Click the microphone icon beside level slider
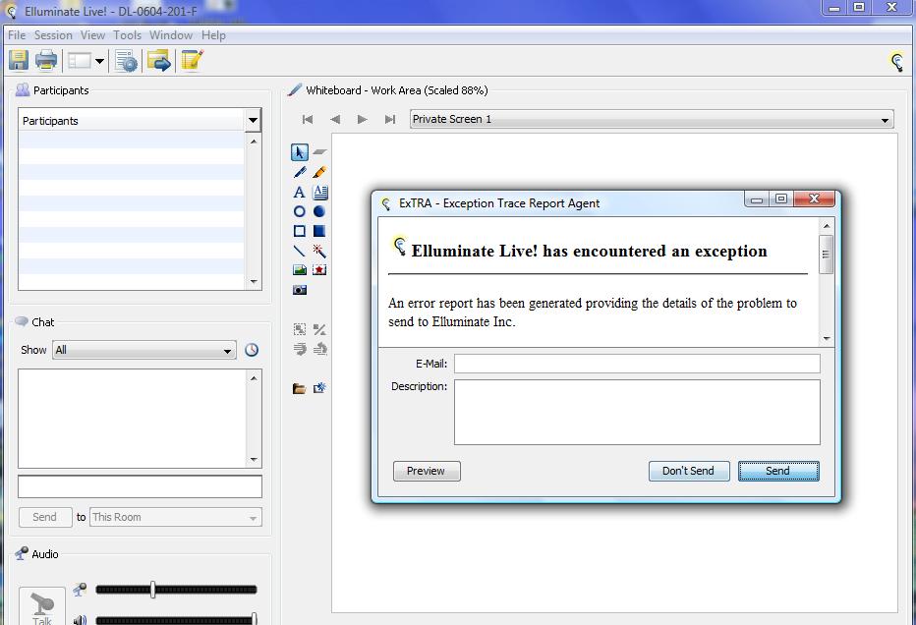The image size is (916, 625). click(x=80, y=590)
